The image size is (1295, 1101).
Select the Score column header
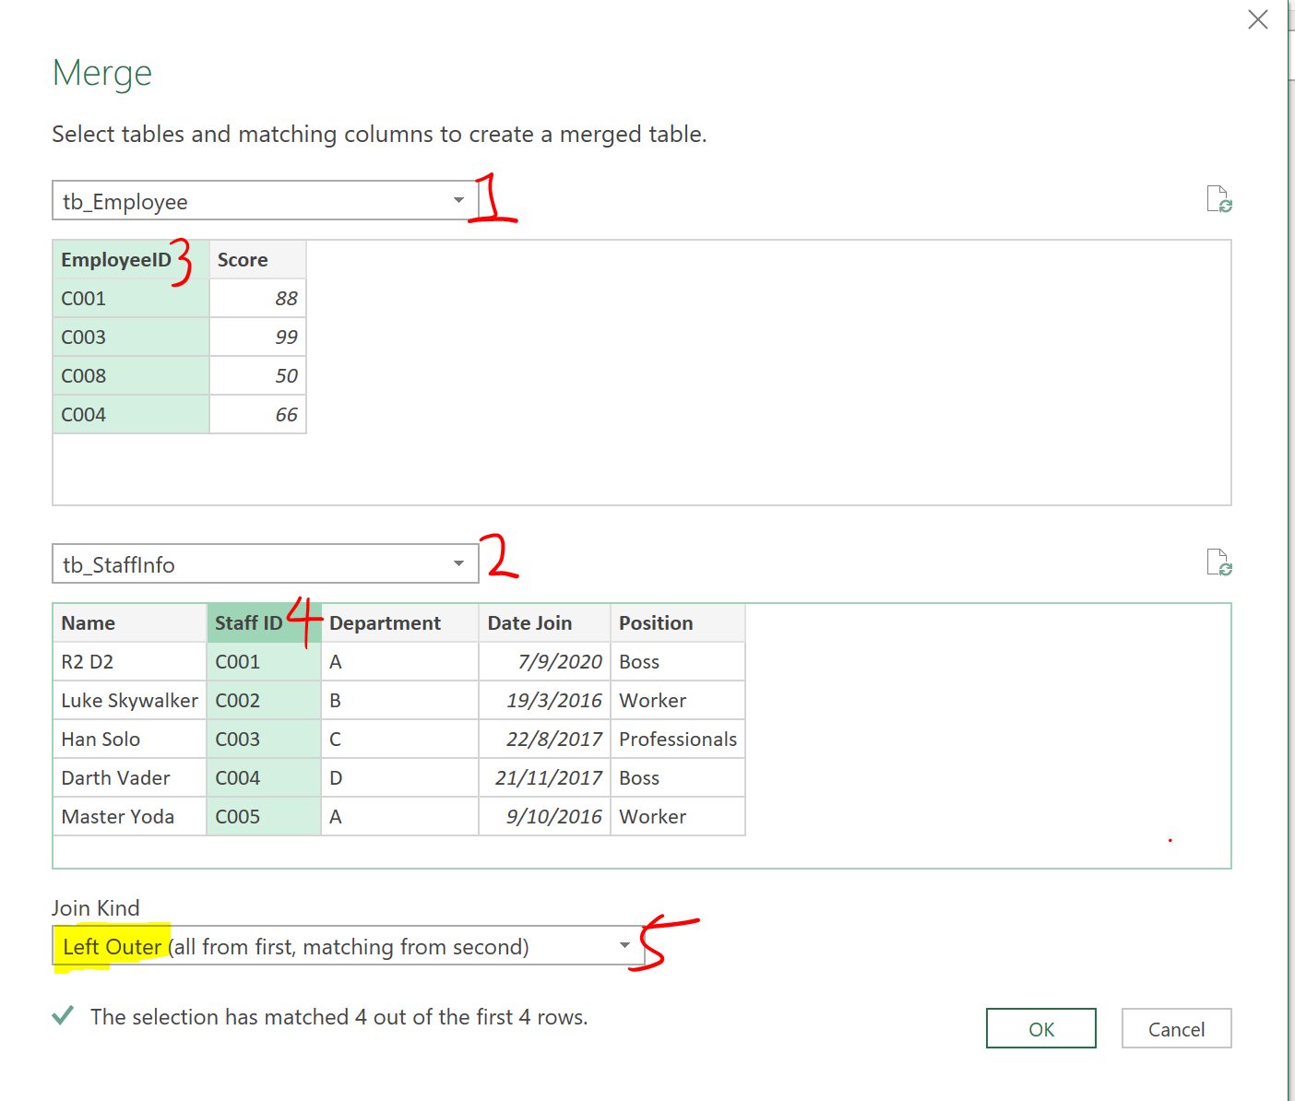tap(243, 260)
